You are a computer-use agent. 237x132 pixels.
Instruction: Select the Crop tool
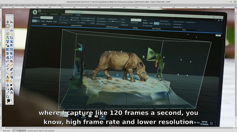coord(11,38)
